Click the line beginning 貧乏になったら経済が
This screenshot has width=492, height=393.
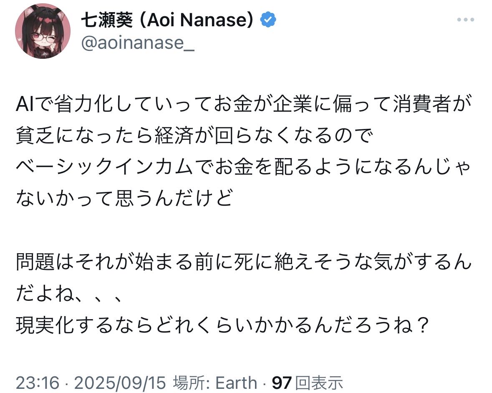[194, 136]
